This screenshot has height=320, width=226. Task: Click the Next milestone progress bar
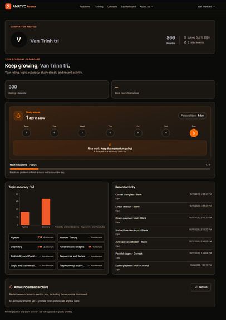(x=110, y=169)
